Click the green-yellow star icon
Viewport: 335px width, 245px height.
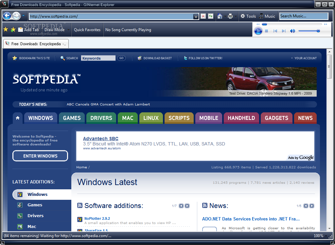(13, 29)
